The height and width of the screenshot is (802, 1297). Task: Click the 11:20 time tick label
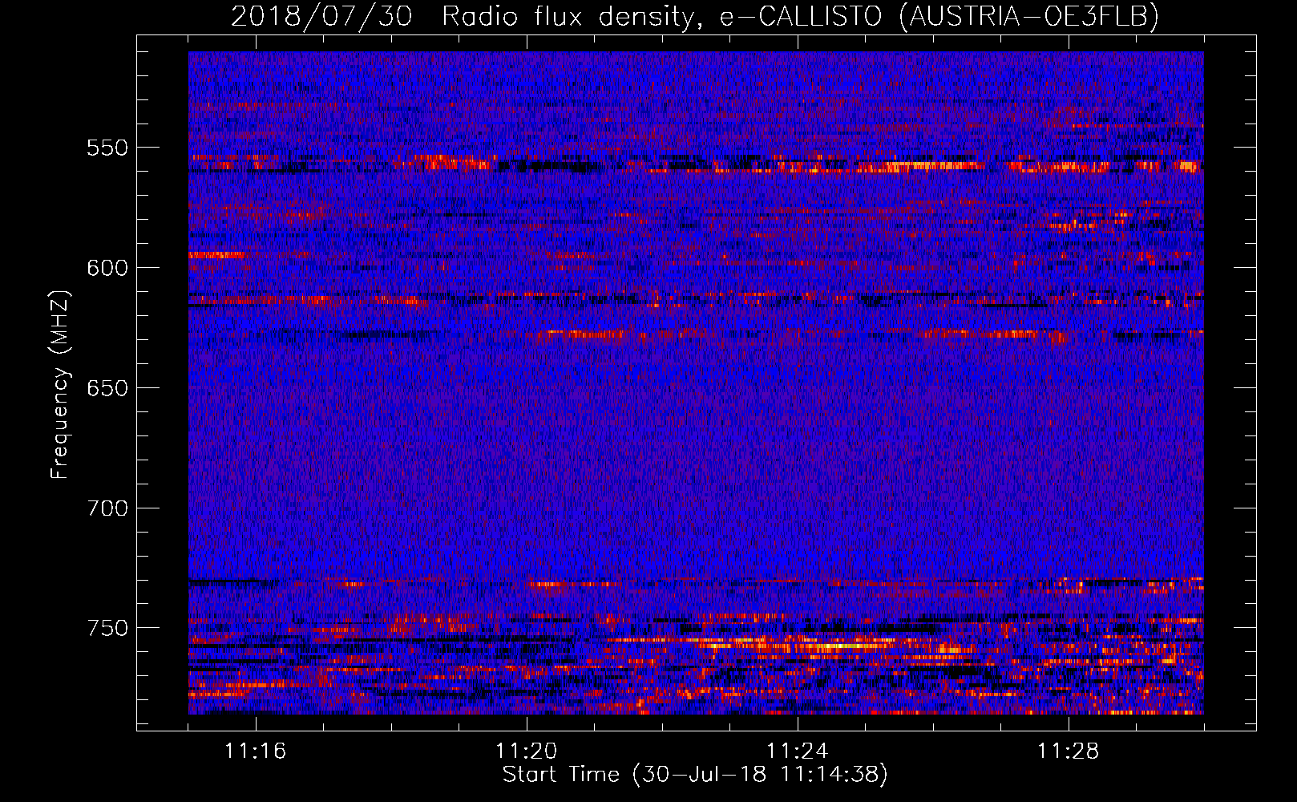527,751
